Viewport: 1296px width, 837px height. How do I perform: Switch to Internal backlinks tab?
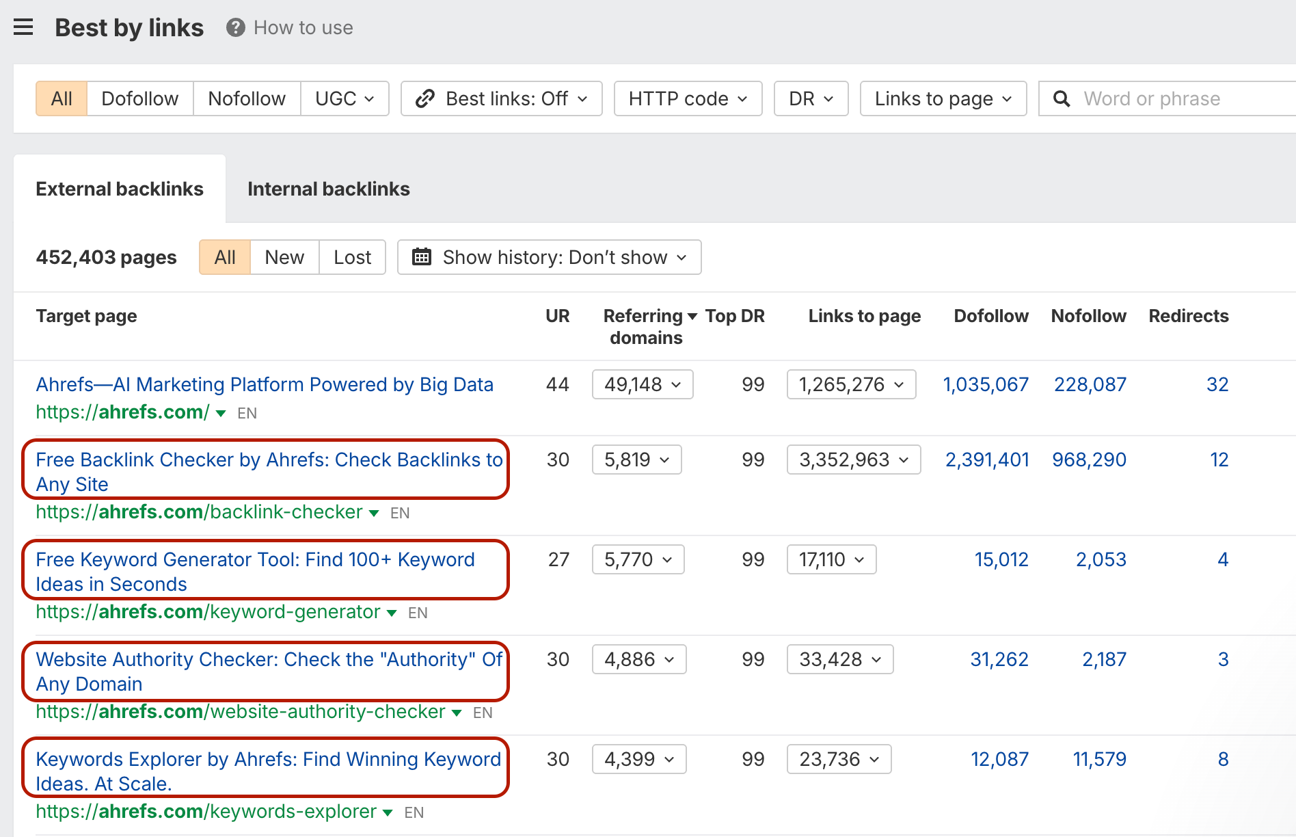click(329, 189)
